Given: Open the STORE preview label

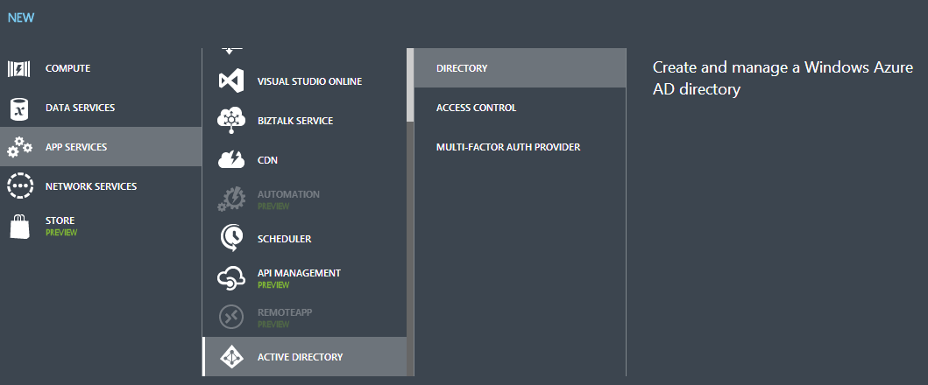Looking at the screenshot, I should pos(61,226).
